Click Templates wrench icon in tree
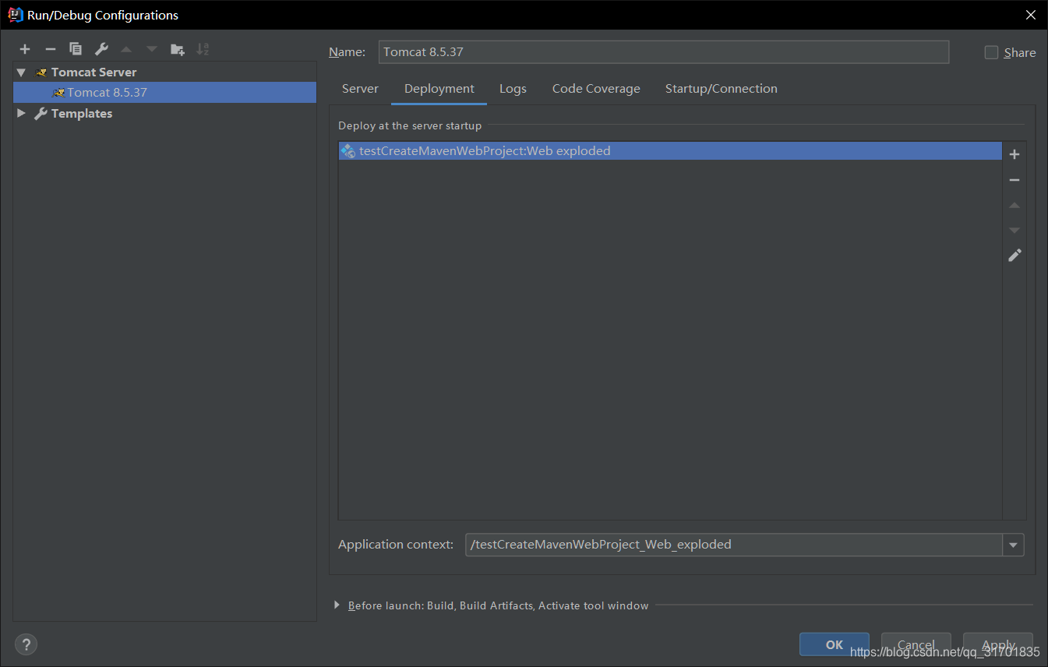 click(41, 114)
